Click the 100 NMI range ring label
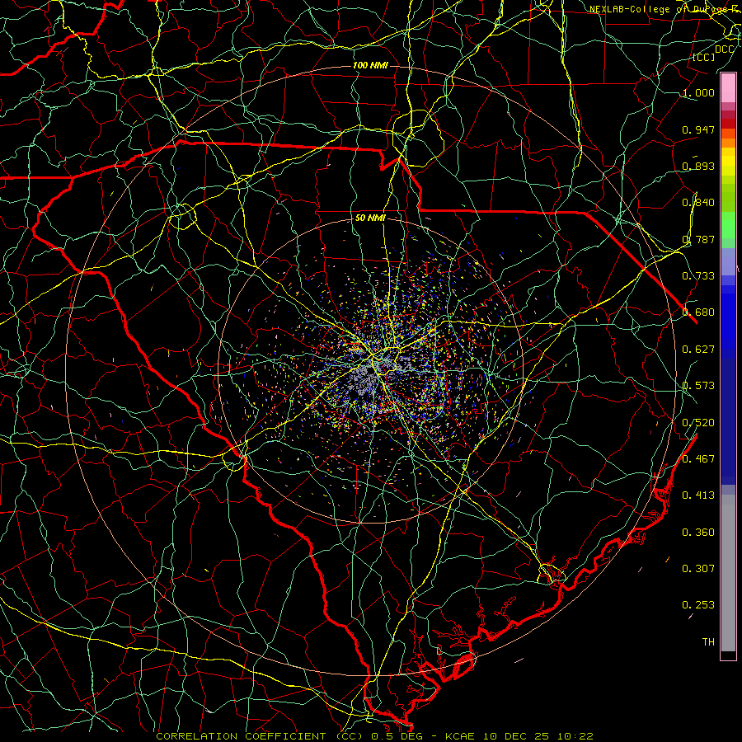The image size is (742, 742). pyautogui.click(x=370, y=65)
